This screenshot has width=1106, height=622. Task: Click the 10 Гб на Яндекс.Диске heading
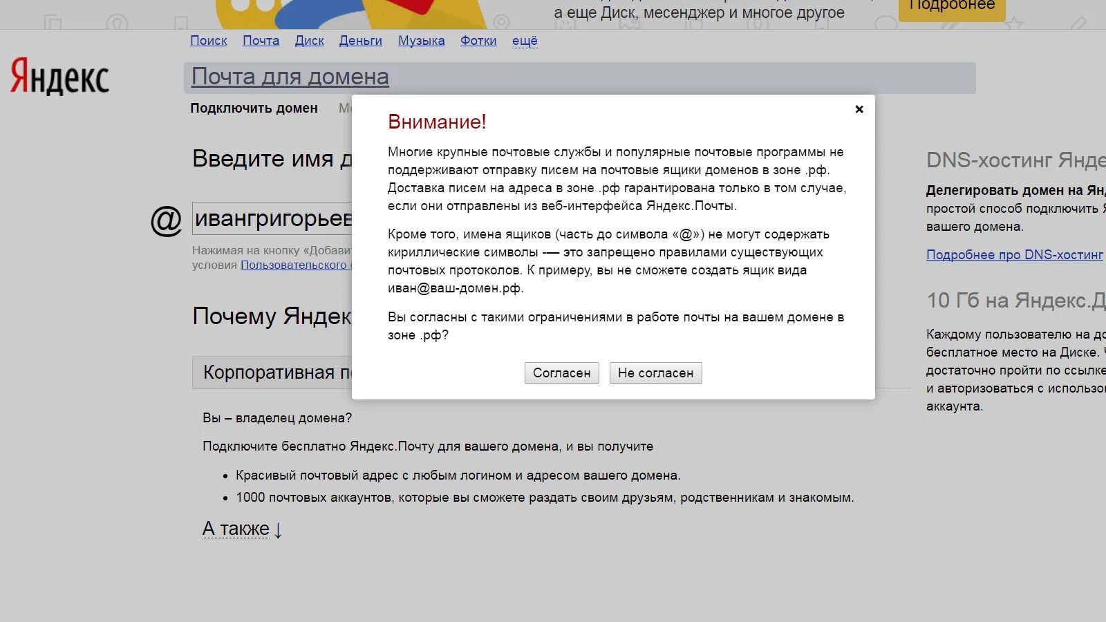pyautogui.click(x=1016, y=301)
